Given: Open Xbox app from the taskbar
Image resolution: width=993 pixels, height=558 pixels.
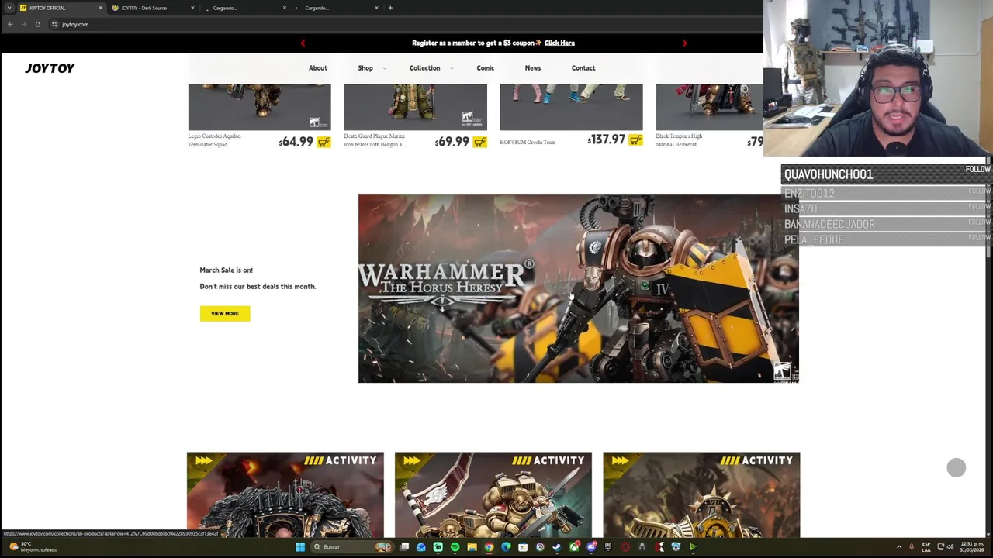Looking at the screenshot, I should [573, 547].
